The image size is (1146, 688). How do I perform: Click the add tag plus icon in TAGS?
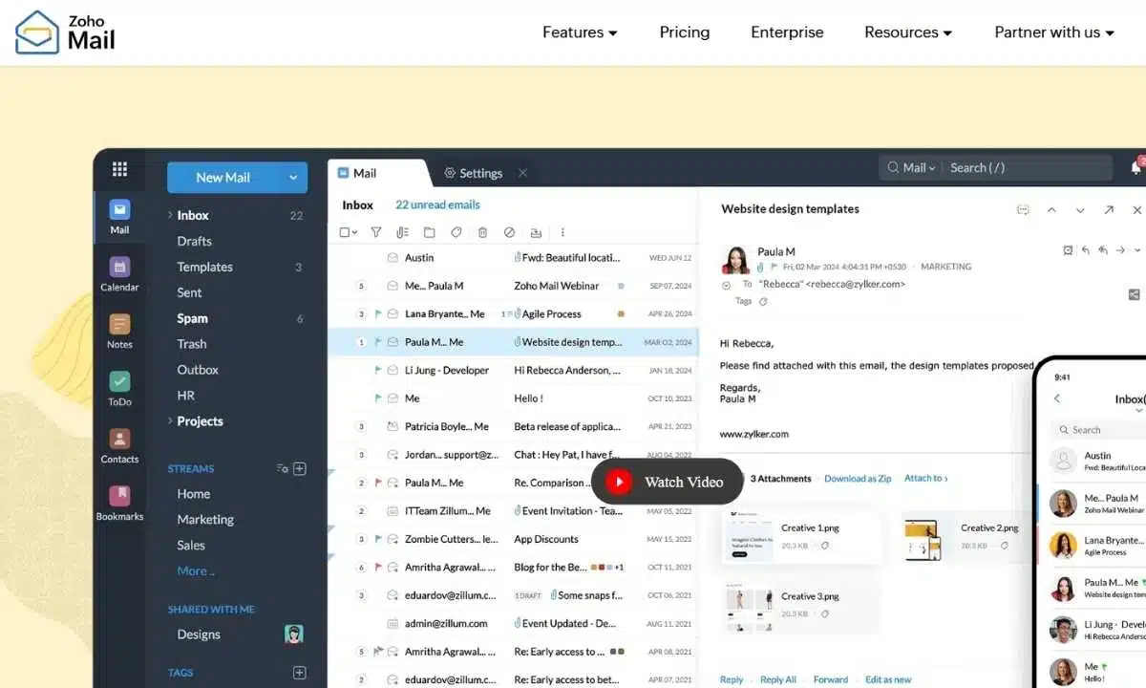point(299,673)
